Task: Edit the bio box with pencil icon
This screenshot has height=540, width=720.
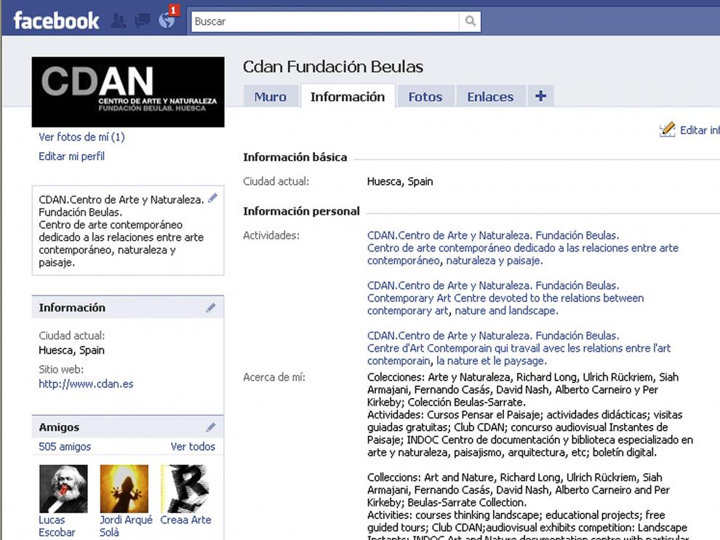Action: (x=212, y=198)
